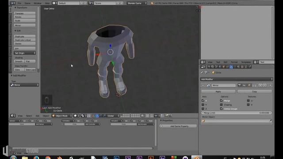Remove the Mirror modifier with X icon

tap(270, 85)
